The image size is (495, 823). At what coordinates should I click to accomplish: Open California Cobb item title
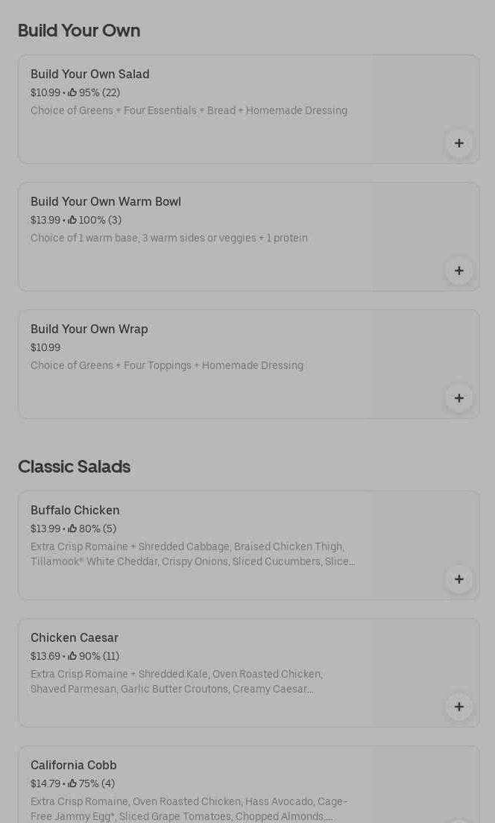click(x=74, y=766)
